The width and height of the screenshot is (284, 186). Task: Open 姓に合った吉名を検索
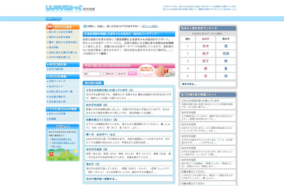click(x=61, y=32)
